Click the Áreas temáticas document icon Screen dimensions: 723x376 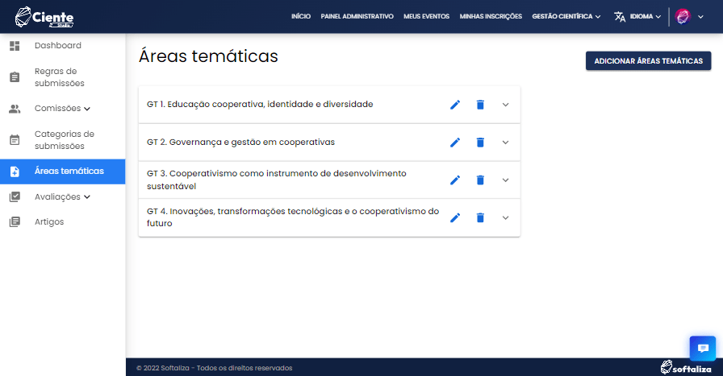(x=15, y=171)
